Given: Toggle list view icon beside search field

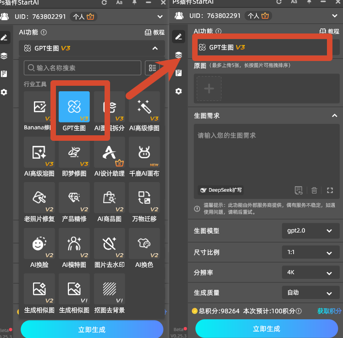Looking at the screenshot, I should pos(152,68).
